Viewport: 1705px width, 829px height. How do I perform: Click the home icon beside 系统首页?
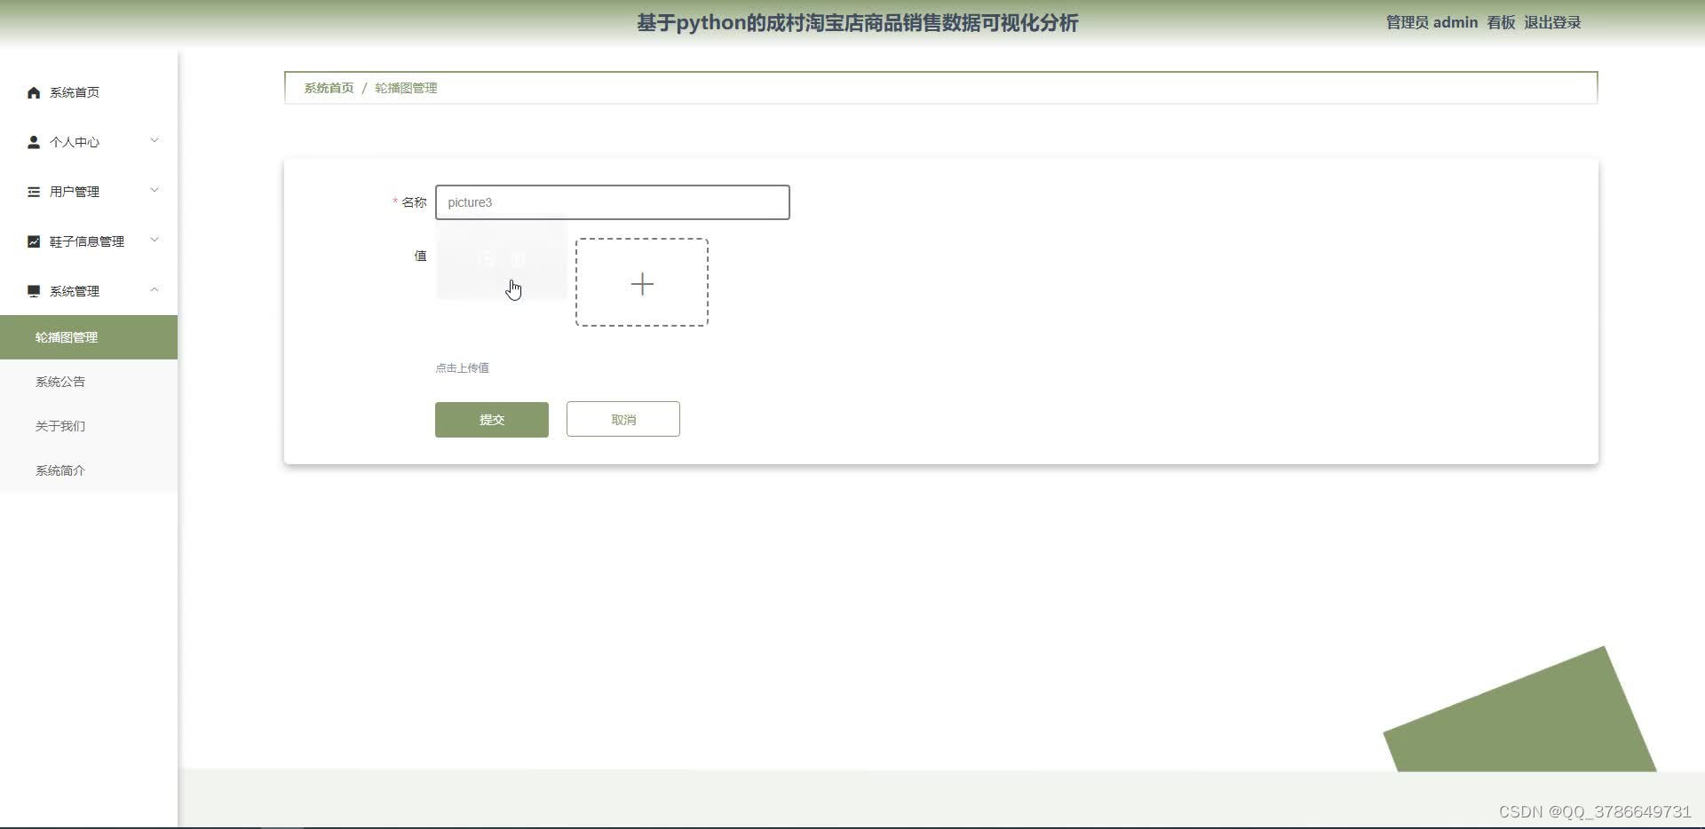34,92
